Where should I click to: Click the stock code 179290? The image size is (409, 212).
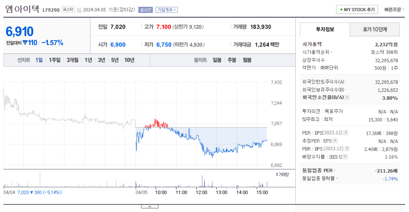(x=51, y=10)
